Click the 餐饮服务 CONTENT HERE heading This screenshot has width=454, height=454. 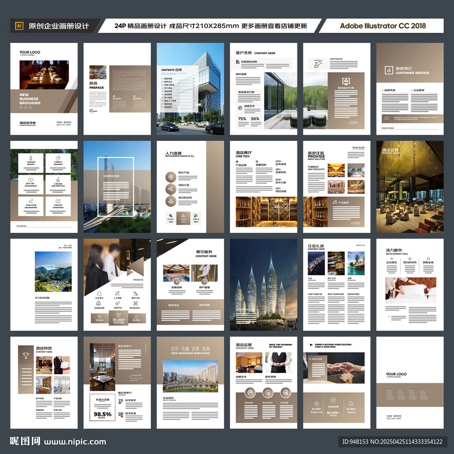pyautogui.click(x=206, y=254)
